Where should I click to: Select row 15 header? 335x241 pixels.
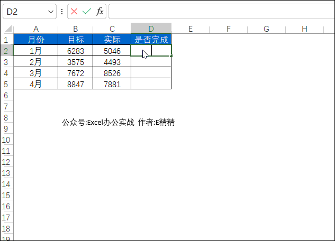coord(6,195)
